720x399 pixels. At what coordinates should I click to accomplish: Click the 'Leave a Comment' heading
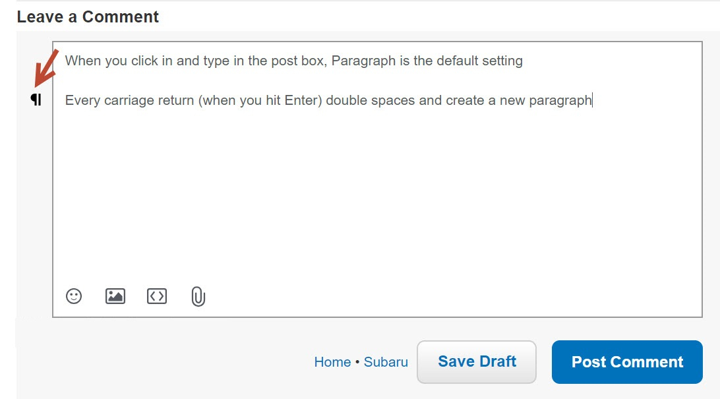point(88,17)
